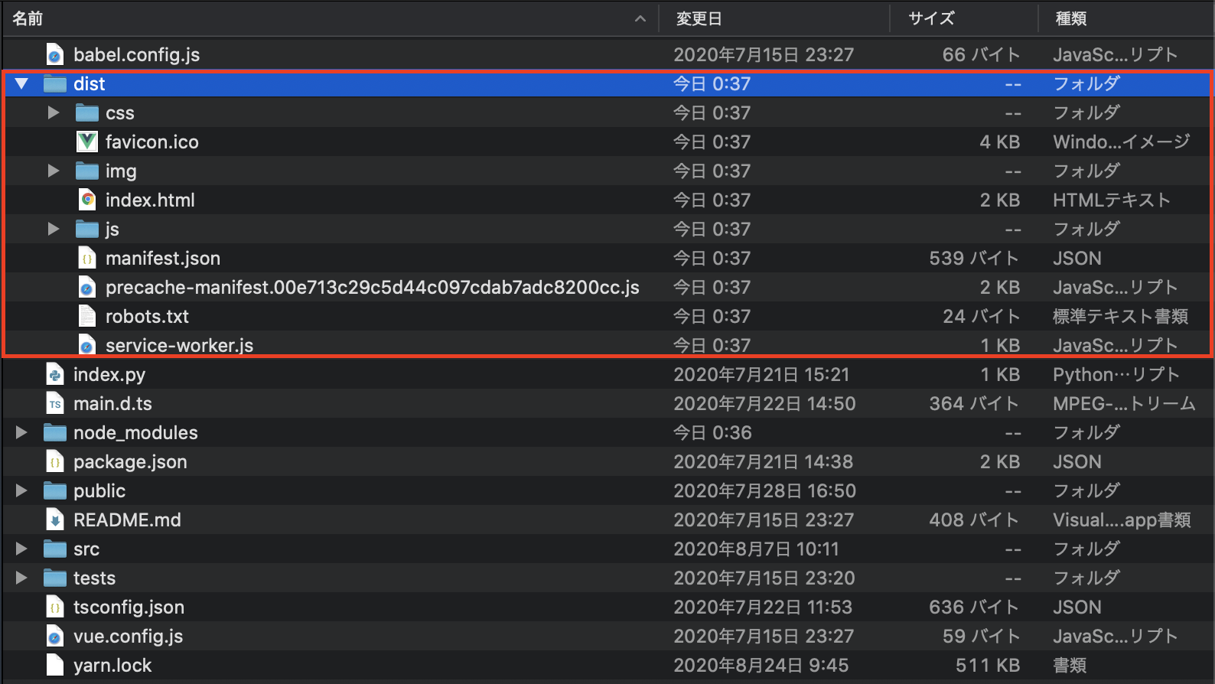Viewport: 1215px width, 684px height.
Task: Click the HTMLテキスト kind of index.html
Action: [1112, 200]
